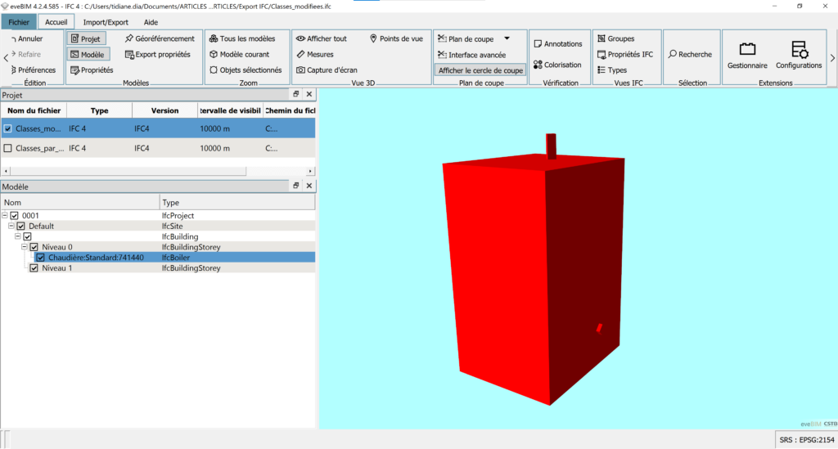Open the Géoréférencement pin tool
Screen dimensions: 838x449
click(129, 38)
